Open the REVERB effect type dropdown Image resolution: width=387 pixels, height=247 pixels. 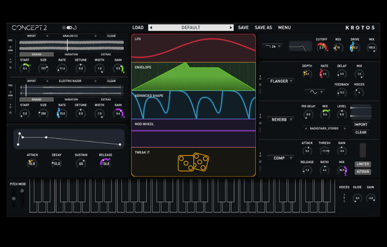[x=280, y=120]
